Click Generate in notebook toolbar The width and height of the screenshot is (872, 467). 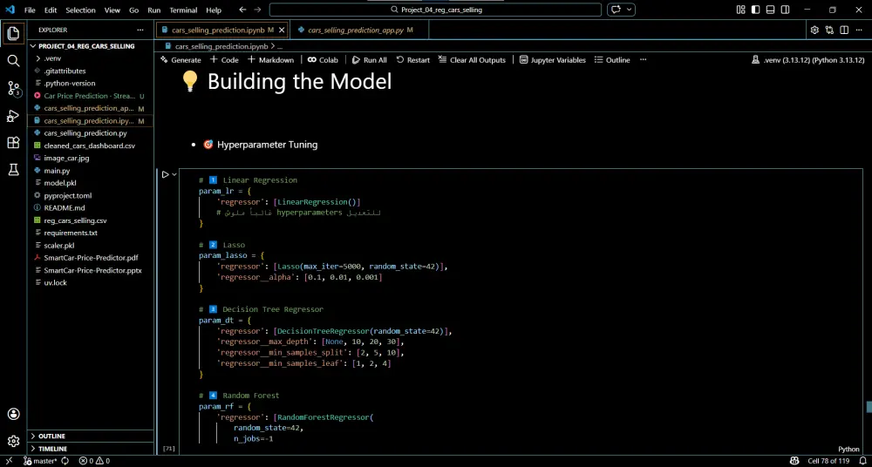[x=181, y=60]
